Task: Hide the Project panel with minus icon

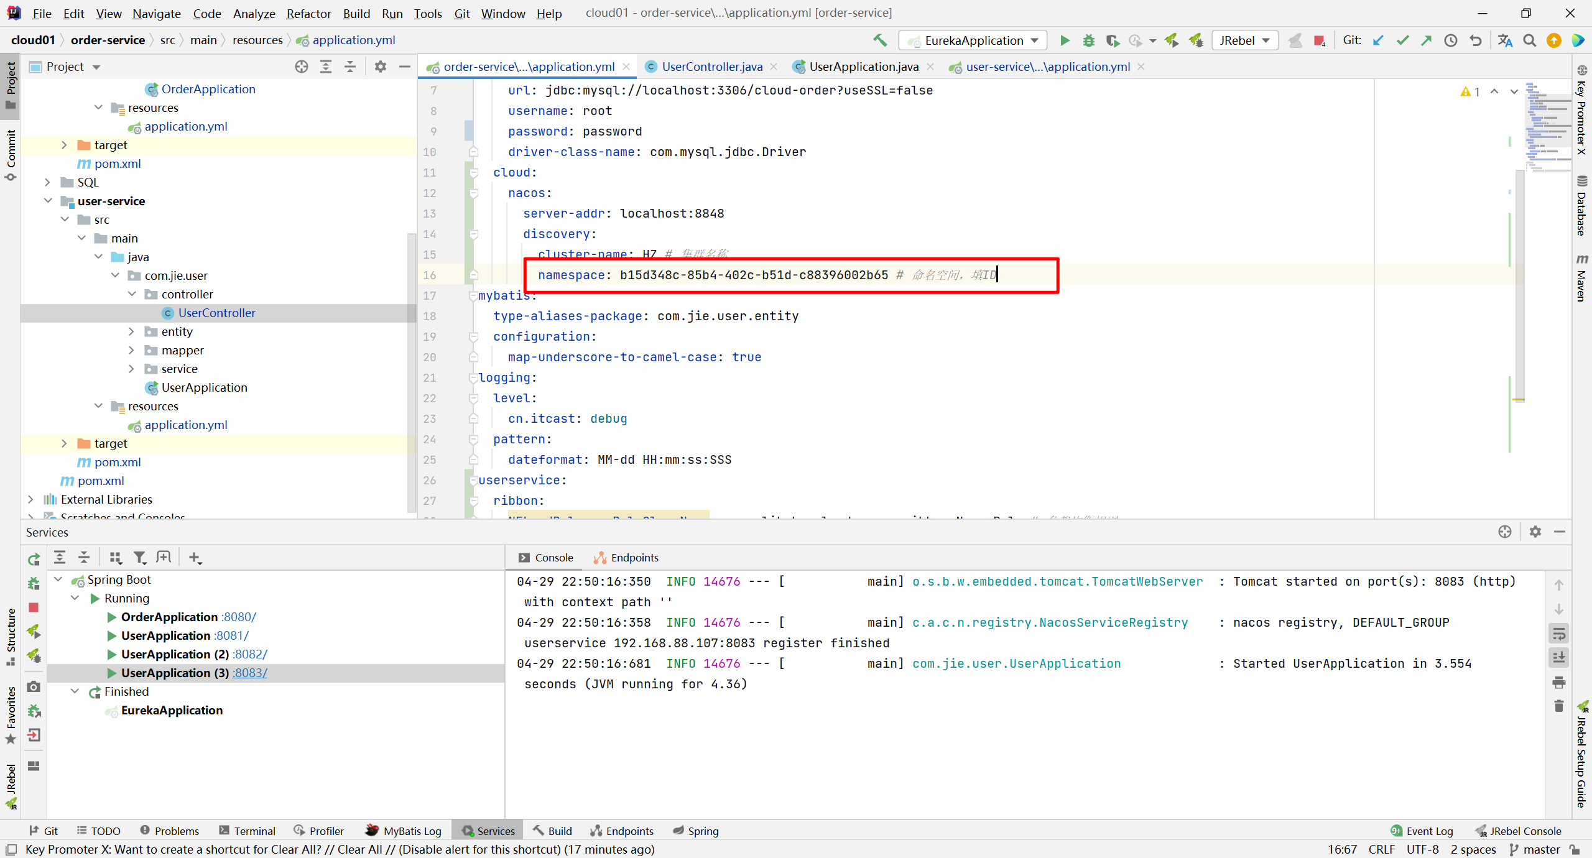Action: click(x=405, y=67)
